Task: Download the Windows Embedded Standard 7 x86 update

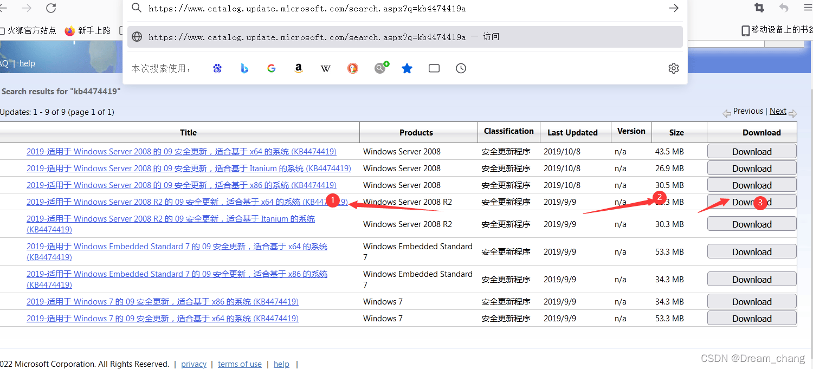Action: (x=752, y=280)
